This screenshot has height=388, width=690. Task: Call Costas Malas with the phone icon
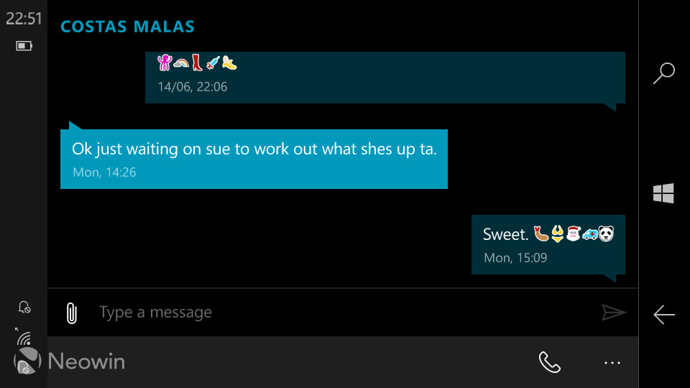[550, 362]
